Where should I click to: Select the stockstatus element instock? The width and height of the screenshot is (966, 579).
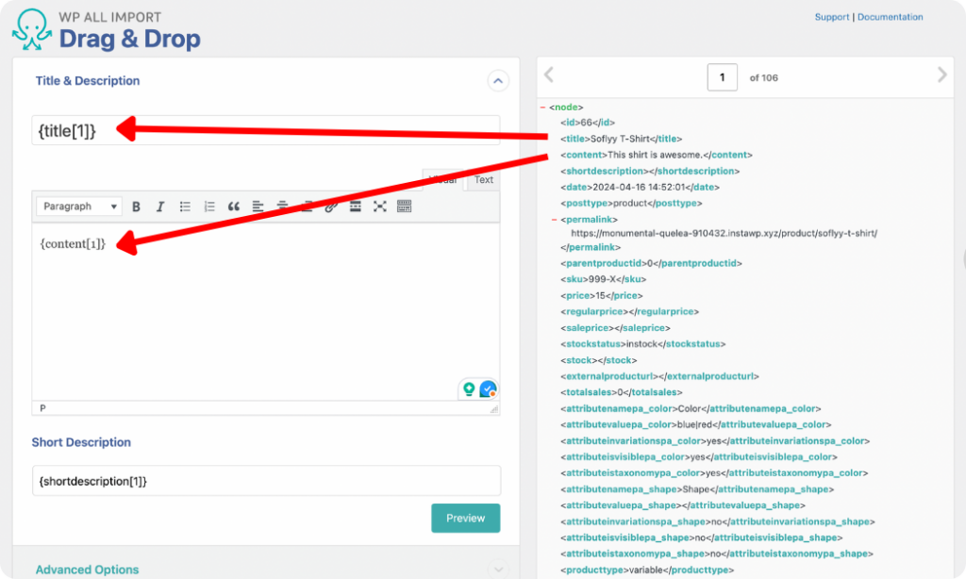(x=643, y=343)
